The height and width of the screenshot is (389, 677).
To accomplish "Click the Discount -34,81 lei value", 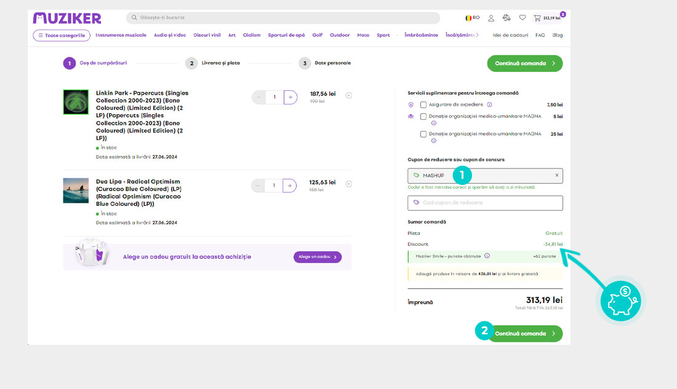I will 553,244.
